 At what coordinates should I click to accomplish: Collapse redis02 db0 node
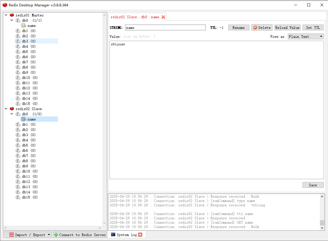pyautogui.click(x=12, y=114)
